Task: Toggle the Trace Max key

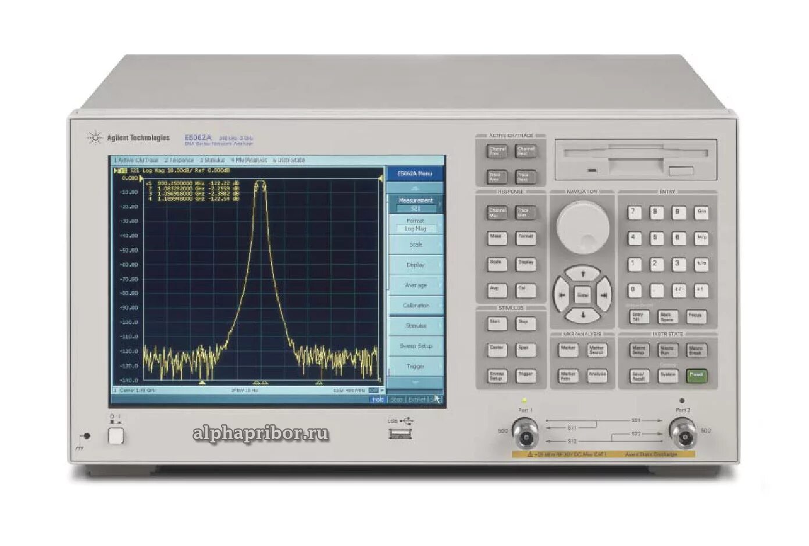Action: 526,212
